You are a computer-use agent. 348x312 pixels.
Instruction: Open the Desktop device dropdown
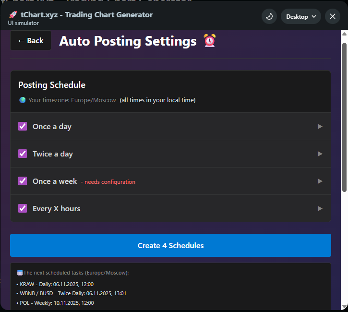click(301, 16)
